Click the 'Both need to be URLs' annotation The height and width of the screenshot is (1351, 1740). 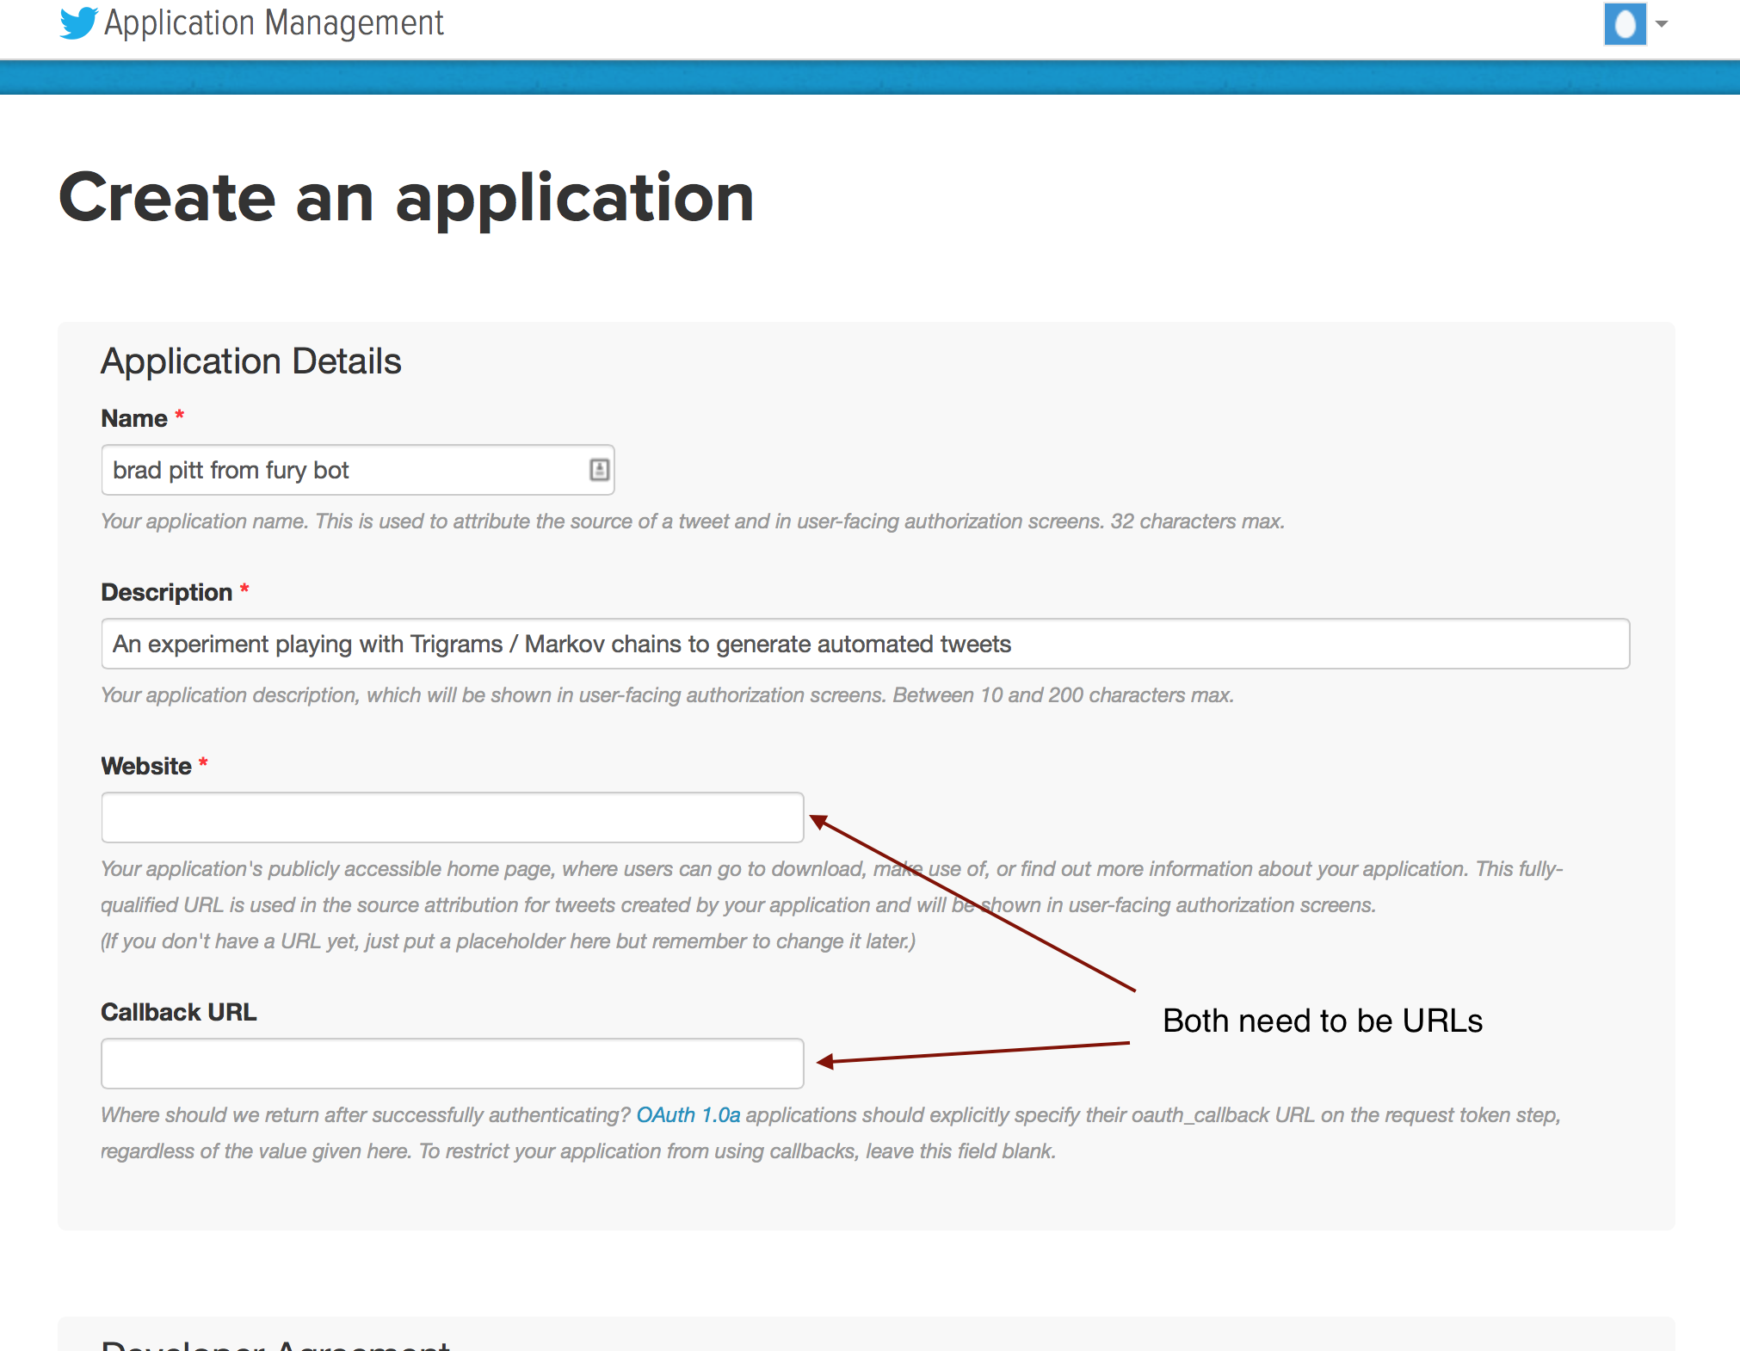tap(1322, 1021)
